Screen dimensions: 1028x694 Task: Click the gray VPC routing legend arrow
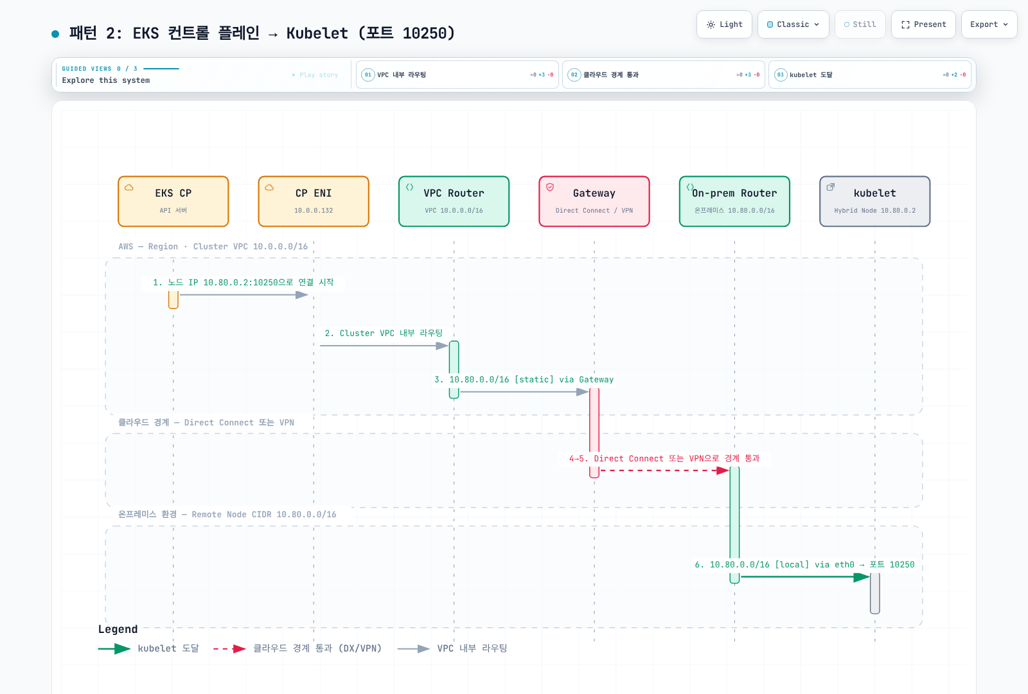click(x=414, y=649)
